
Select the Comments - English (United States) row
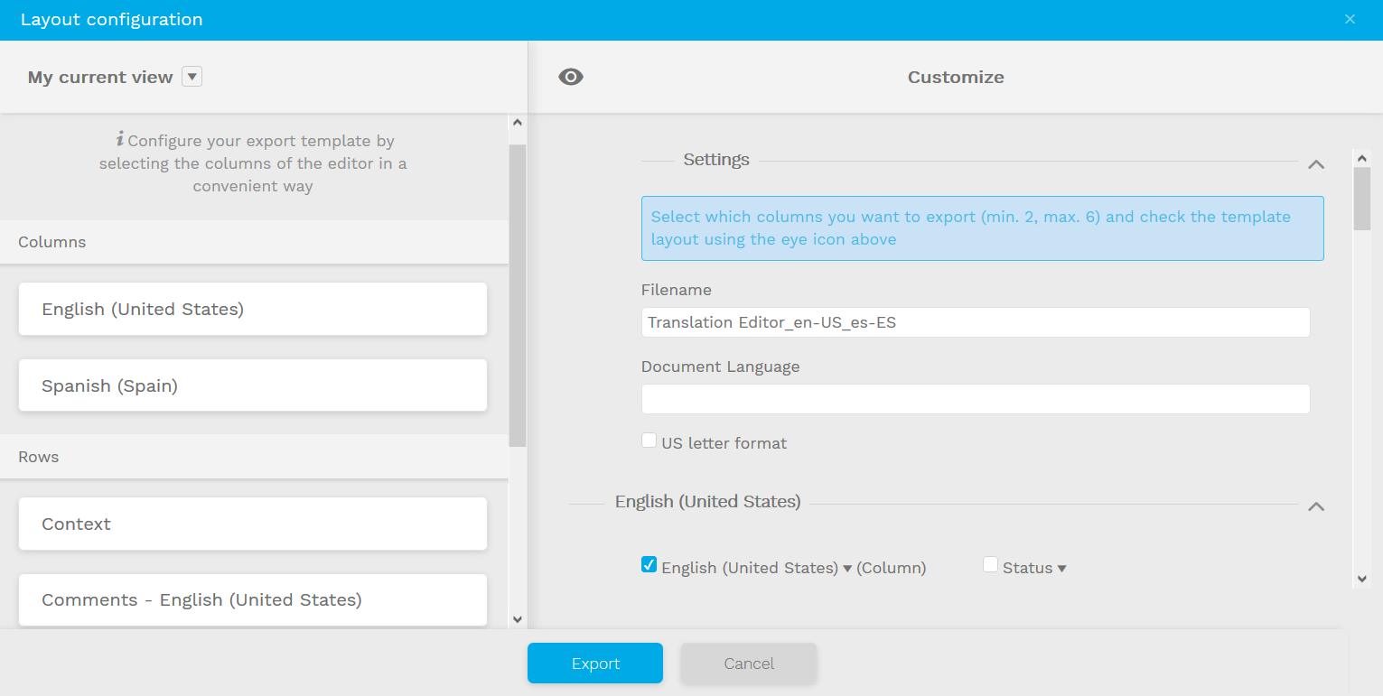point(253,599)
